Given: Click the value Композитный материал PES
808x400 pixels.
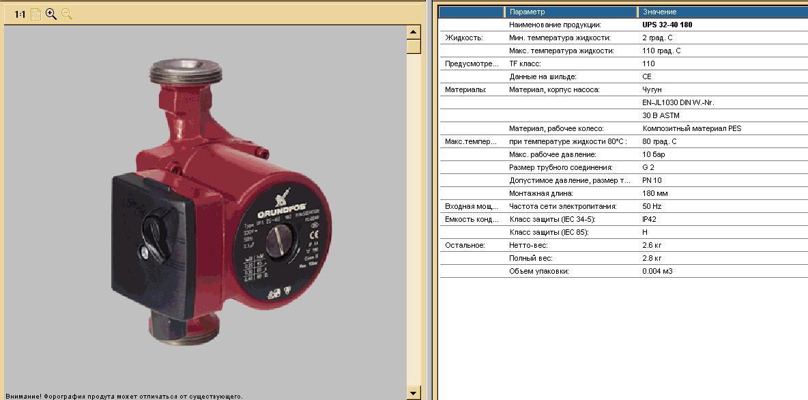Looking at the screenshot, I should coord(691,128).
